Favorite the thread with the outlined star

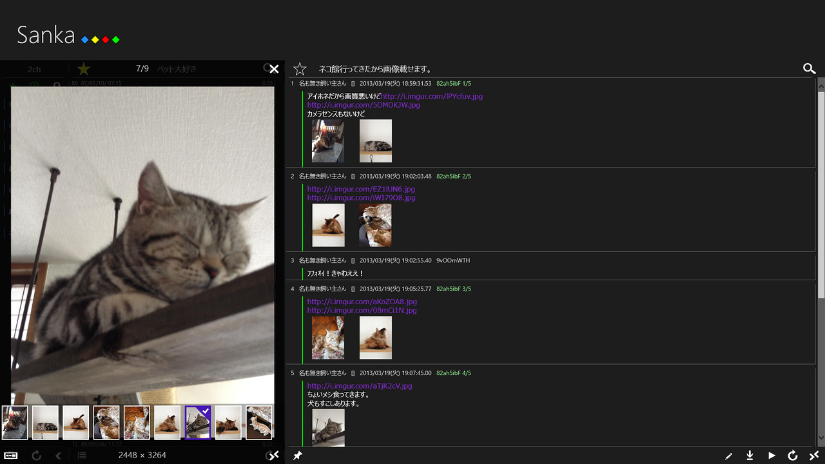(300, 69)
